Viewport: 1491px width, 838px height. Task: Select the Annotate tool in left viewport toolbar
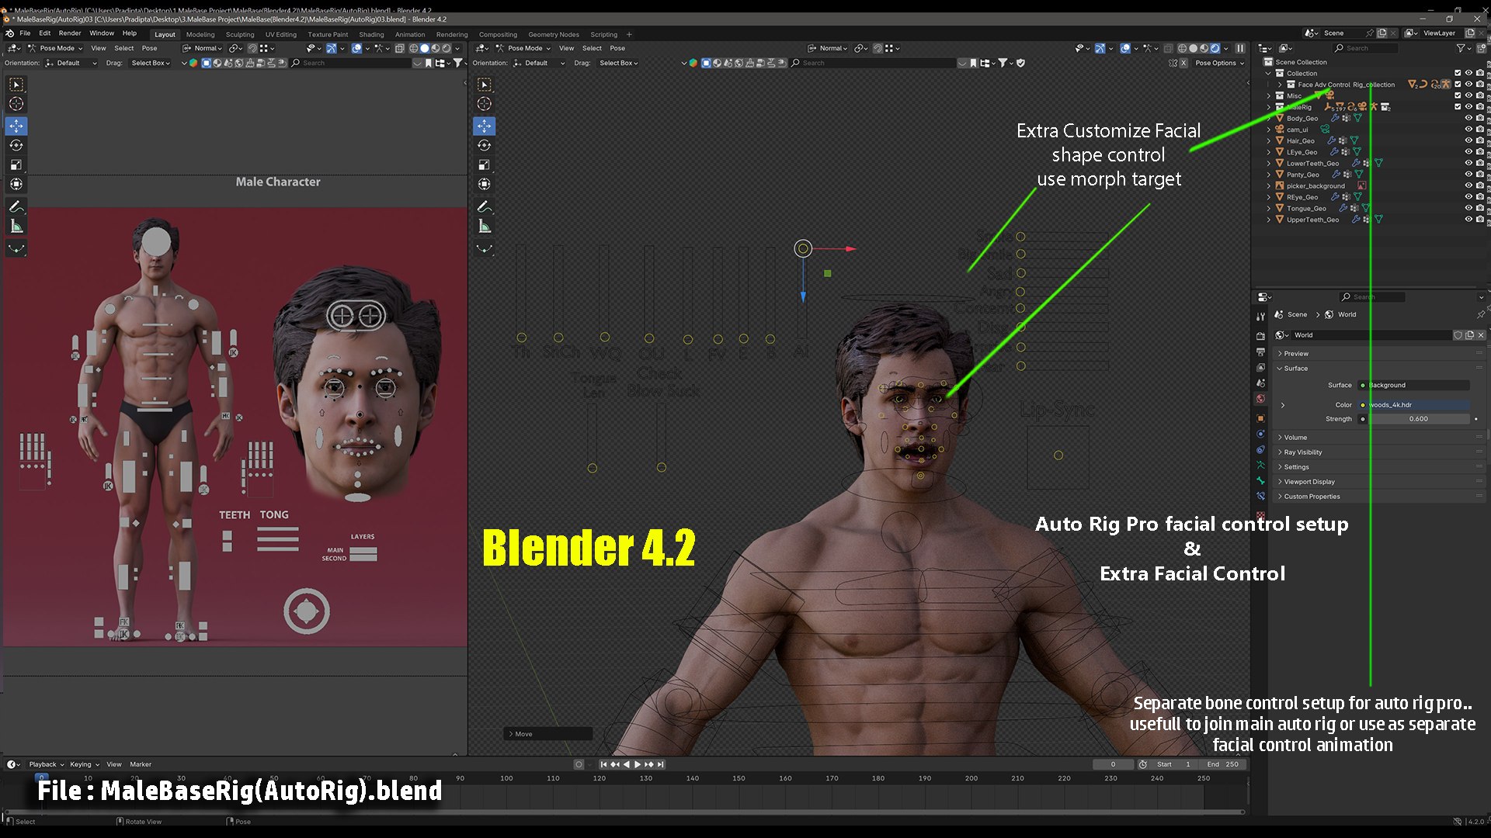tap(16, 207)
